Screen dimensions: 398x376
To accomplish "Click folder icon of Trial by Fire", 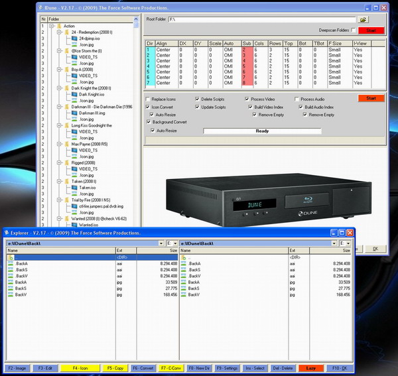I will point(67,200).
